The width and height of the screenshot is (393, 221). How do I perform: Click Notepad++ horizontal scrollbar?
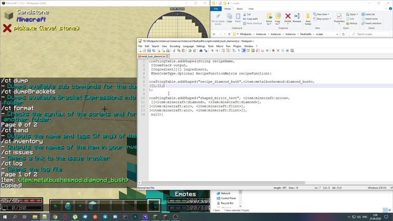pyautogui.click(x=223, y=183)
